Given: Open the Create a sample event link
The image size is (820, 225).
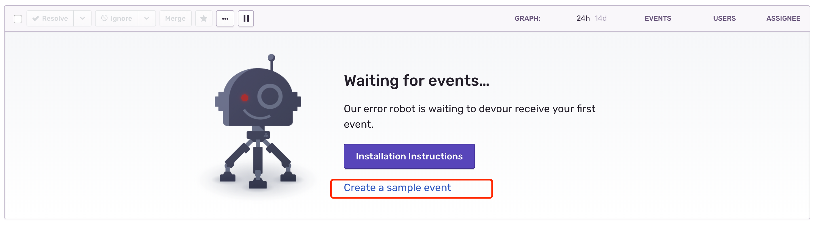Looking at the screenshot, I should [x=397, y=188].
